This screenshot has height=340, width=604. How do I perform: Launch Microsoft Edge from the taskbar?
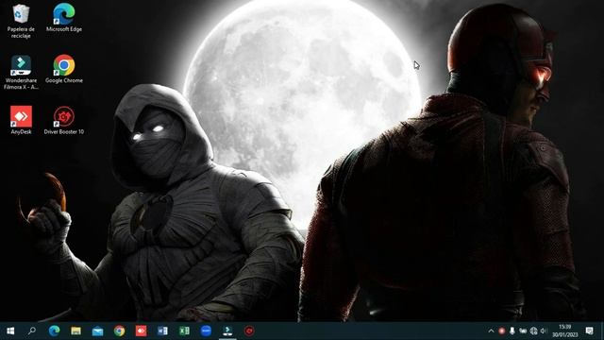tap(55, 331)
